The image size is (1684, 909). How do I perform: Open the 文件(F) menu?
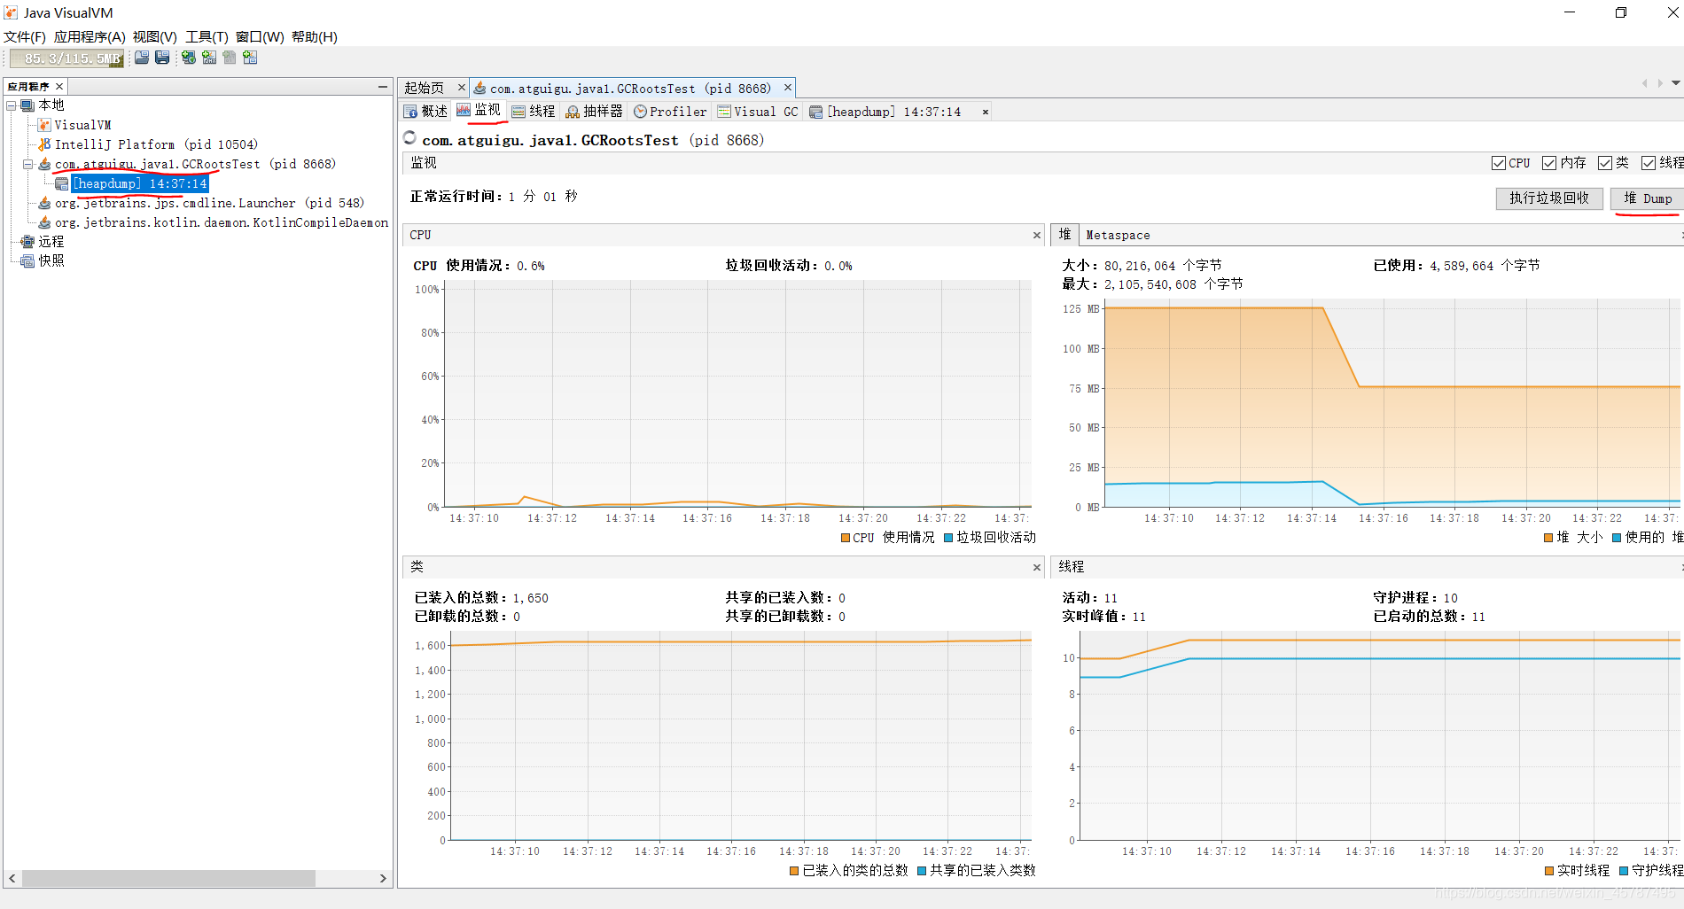point(25,36)
